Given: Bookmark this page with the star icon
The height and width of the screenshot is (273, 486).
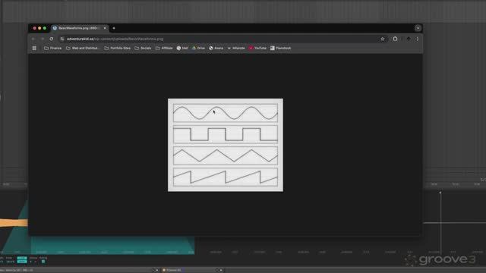Looking at the screenshot, I should (x=383, y=39).
